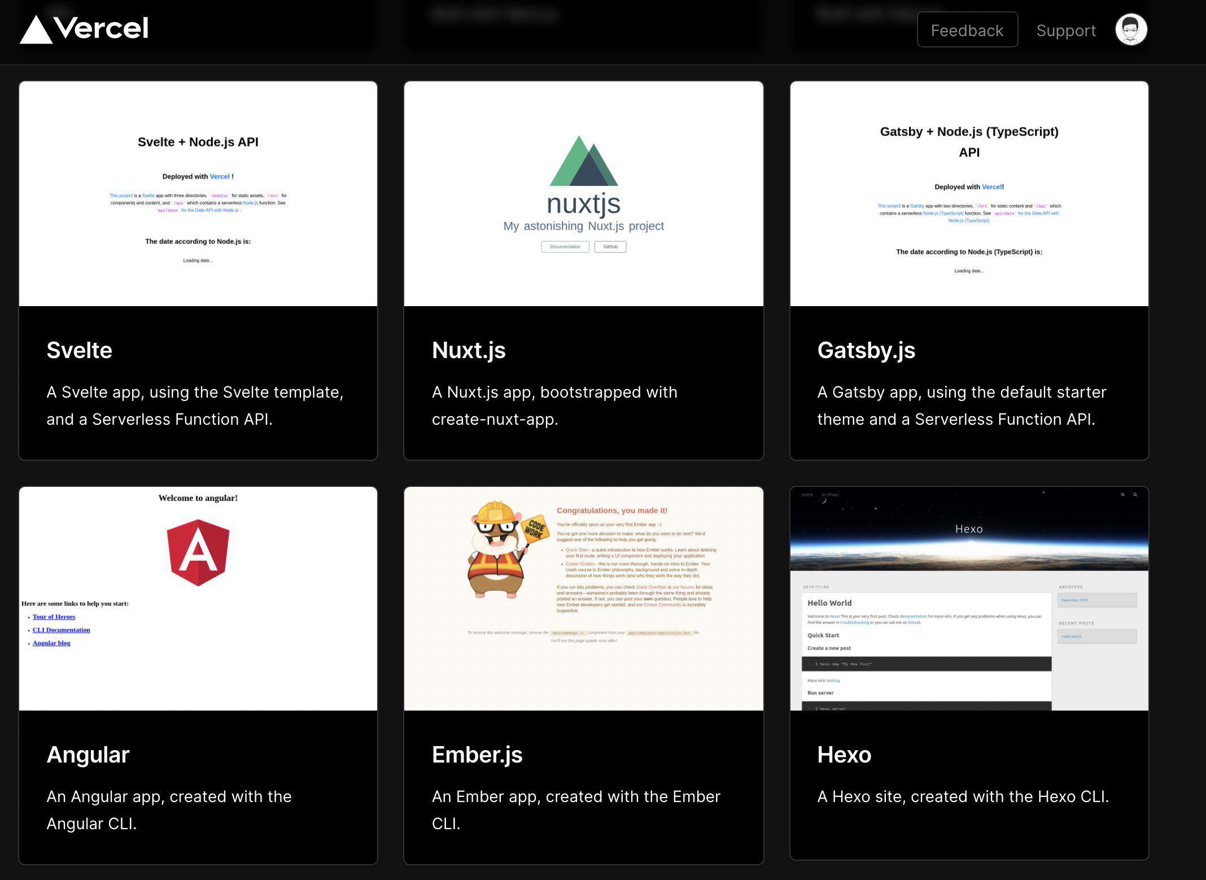Click the Ember.js card title
The image size is (1206, 880).
pos(477,755)
